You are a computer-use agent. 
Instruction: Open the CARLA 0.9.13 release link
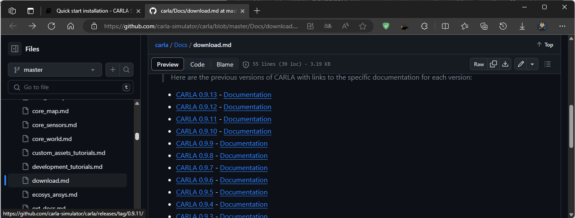pyautogui.click(x=197, y=95)
